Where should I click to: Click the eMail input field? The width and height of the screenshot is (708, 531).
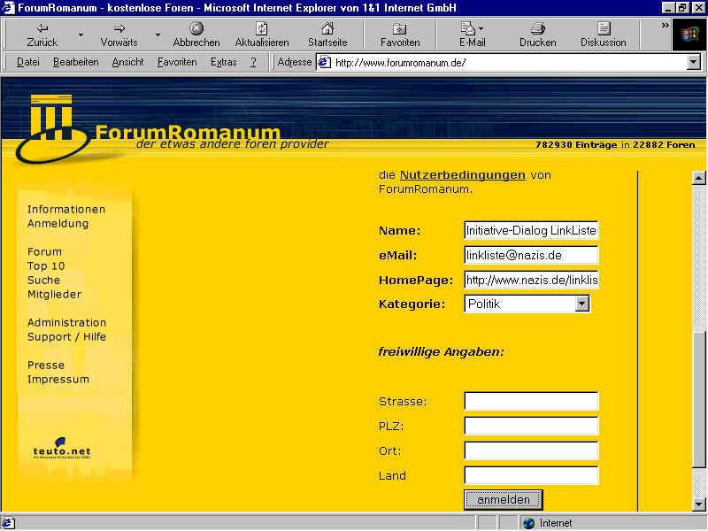(531, 255)
